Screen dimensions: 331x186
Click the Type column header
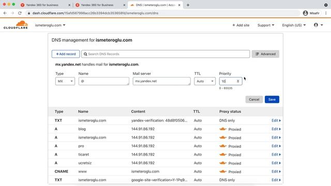coord(59,112)
